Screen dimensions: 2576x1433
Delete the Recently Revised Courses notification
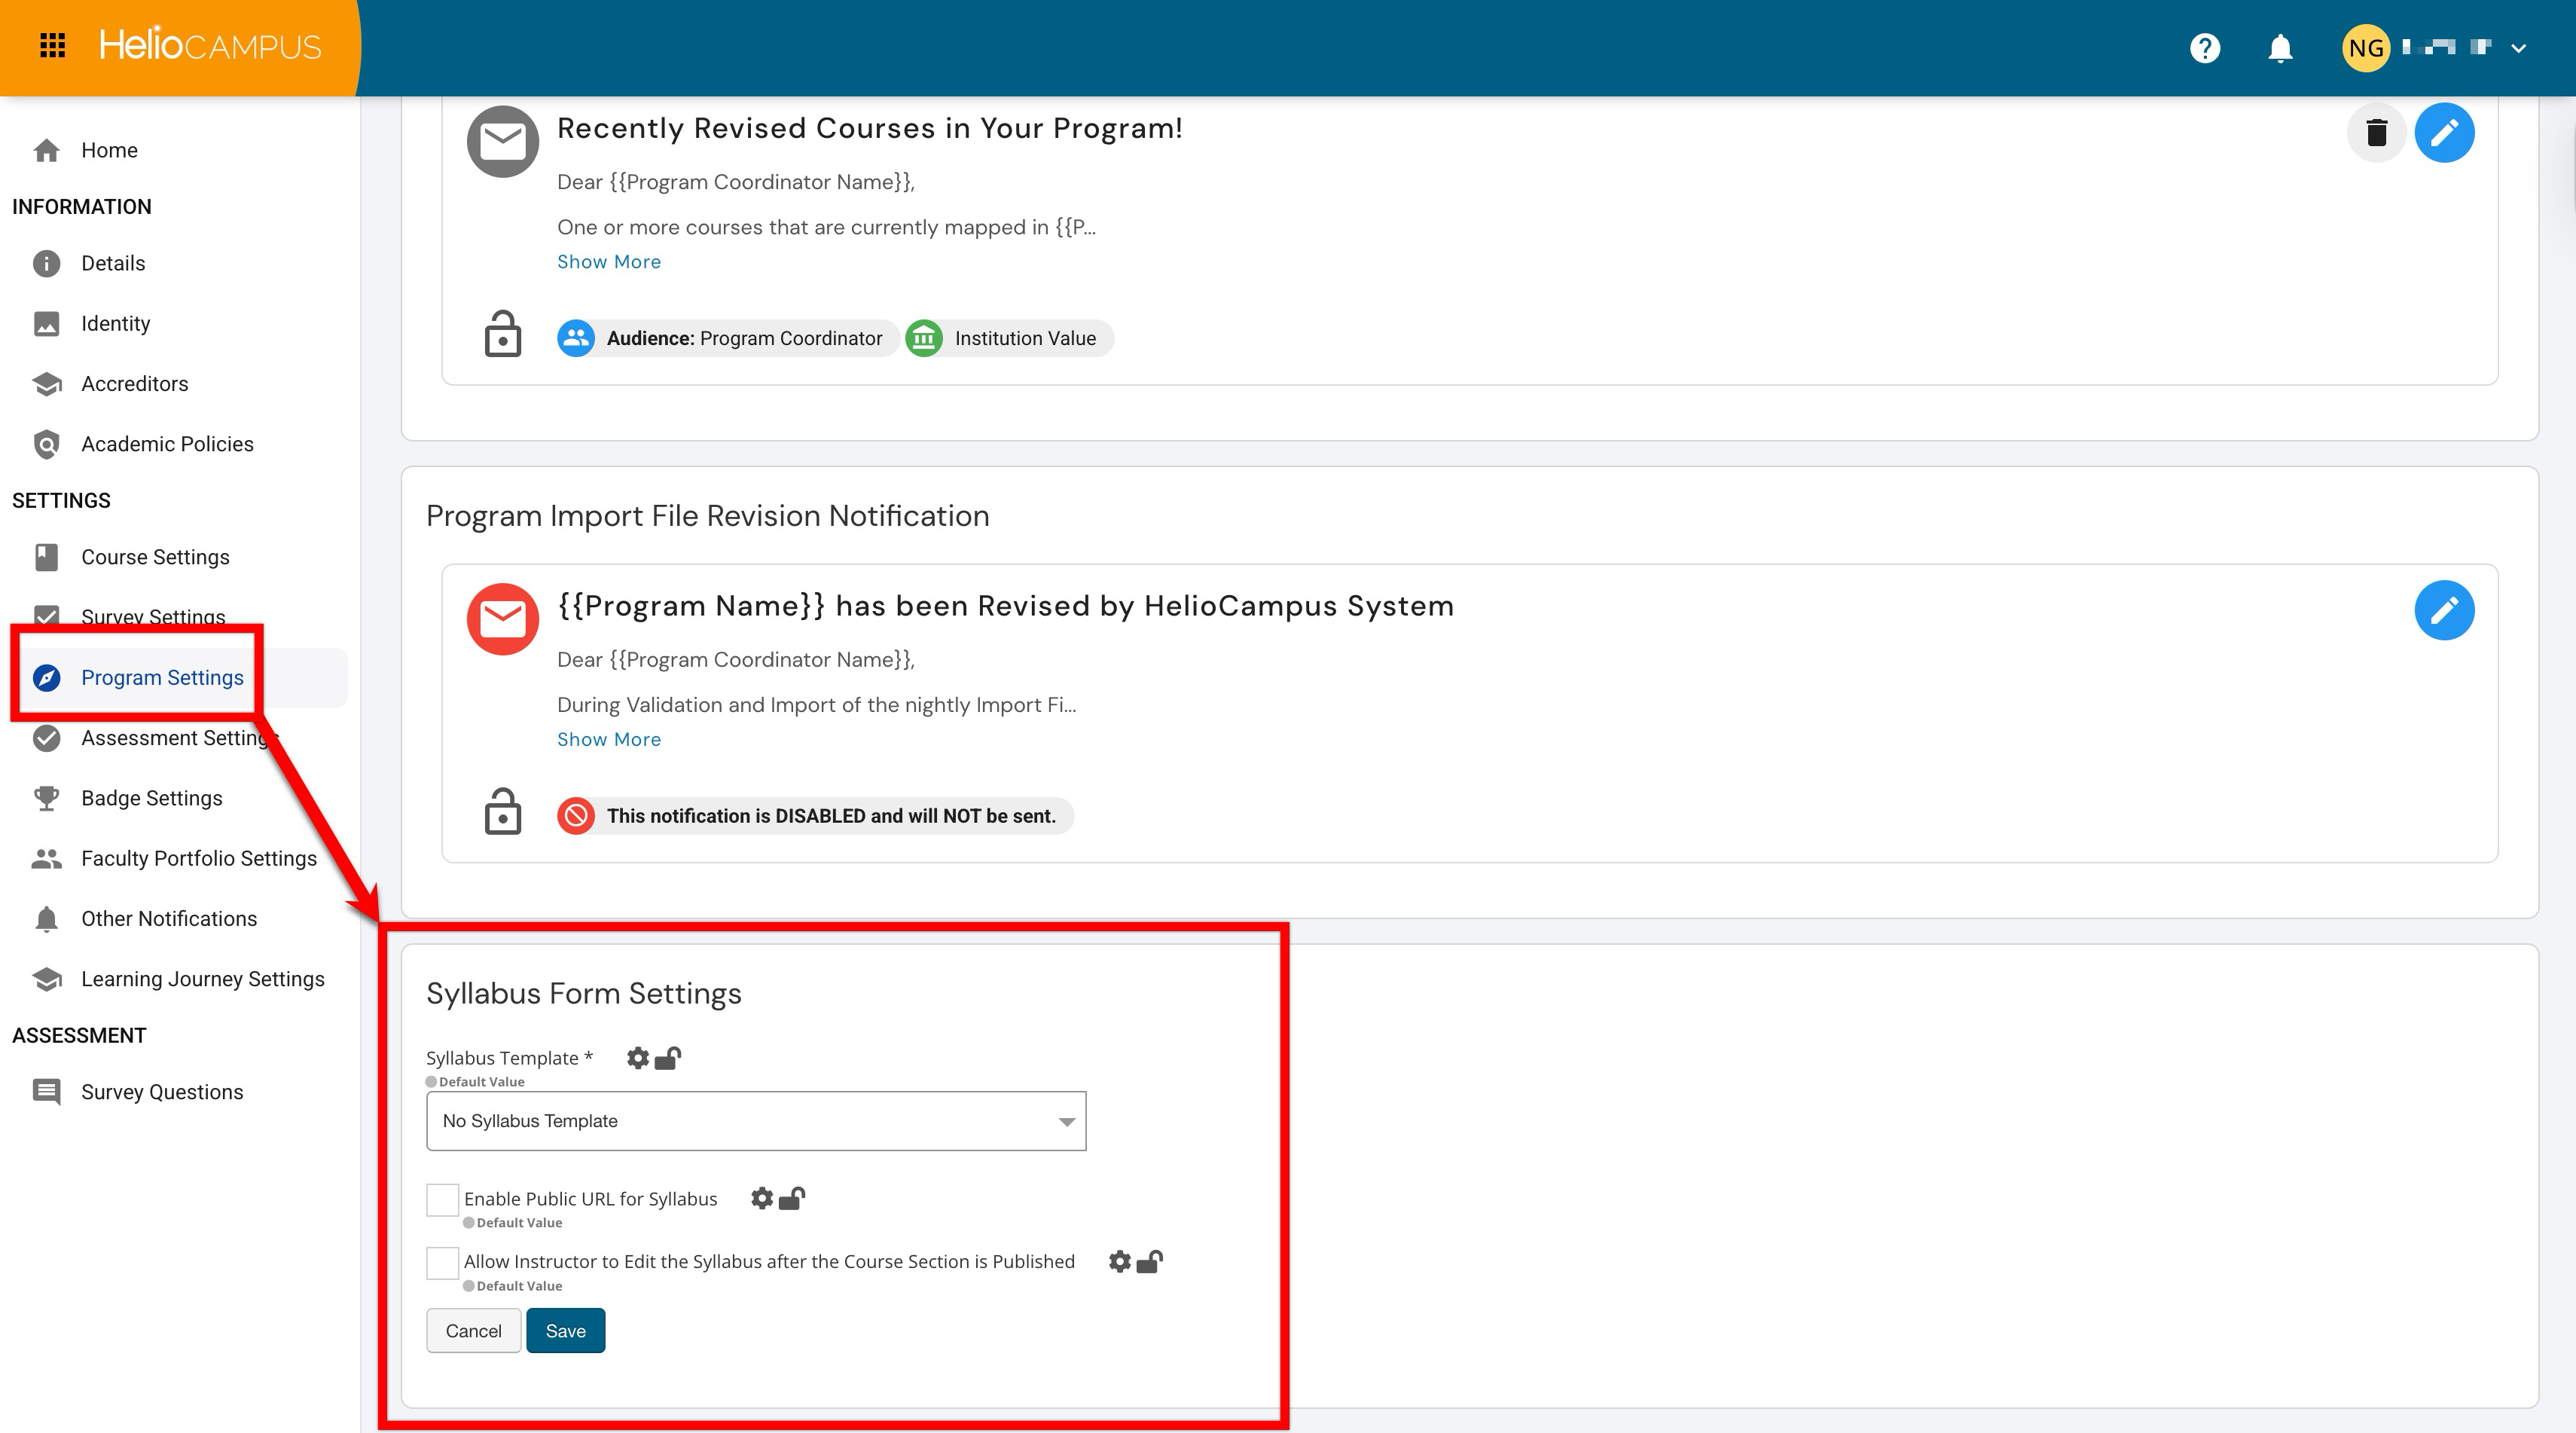pyautogui.click(x=2376, y=133)
